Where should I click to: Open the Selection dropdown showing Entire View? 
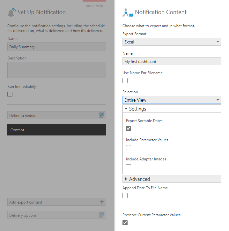[x=172, y=100]
